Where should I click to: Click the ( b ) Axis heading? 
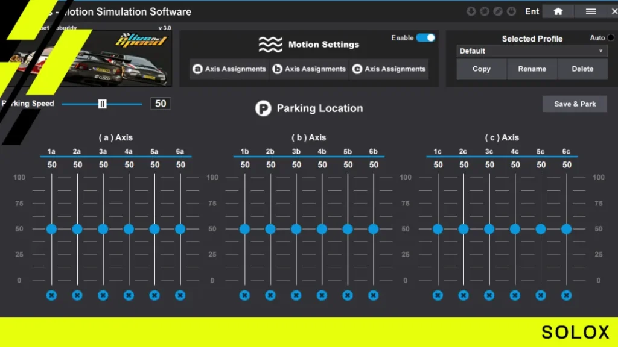(x=308, y=137)
